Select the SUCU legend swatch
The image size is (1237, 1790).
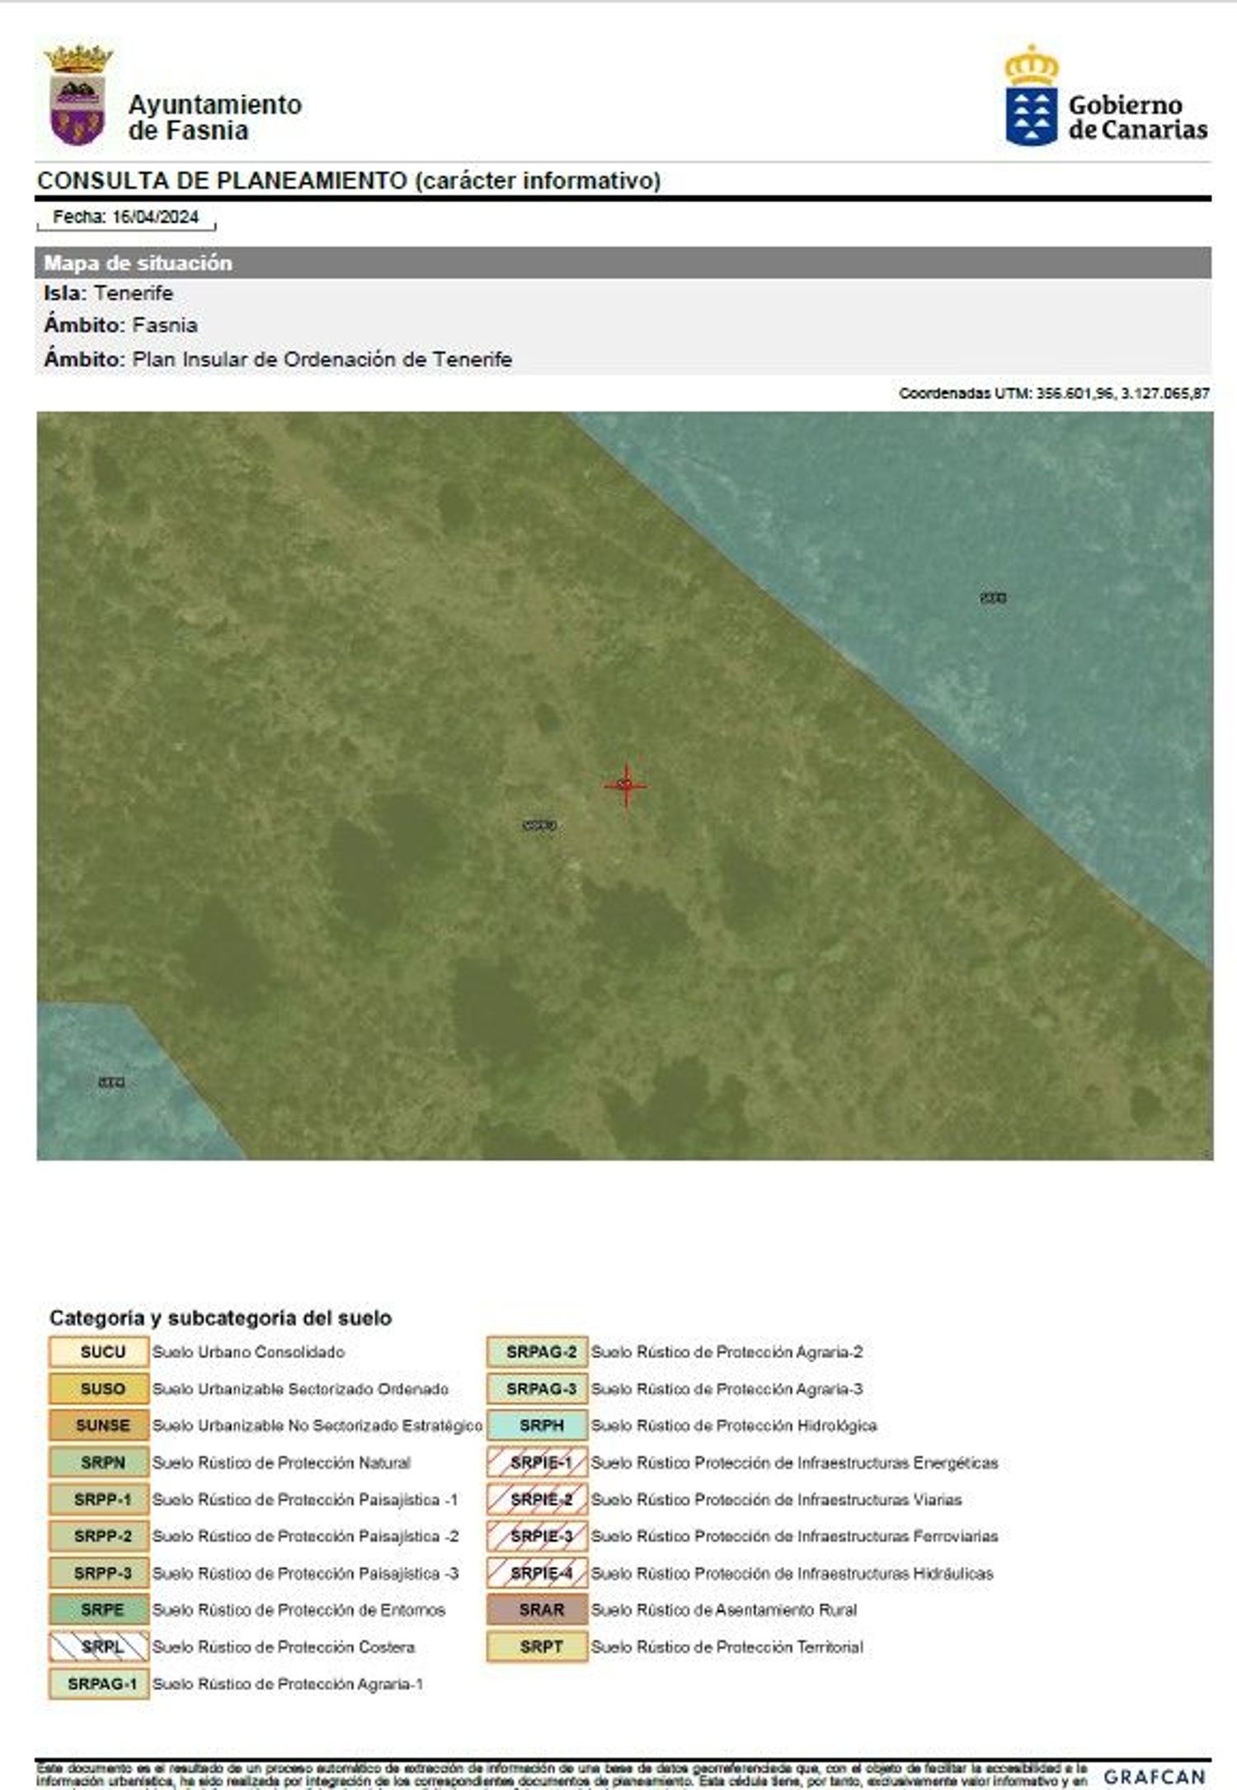pyautogui.click(x=99, y=1351)
